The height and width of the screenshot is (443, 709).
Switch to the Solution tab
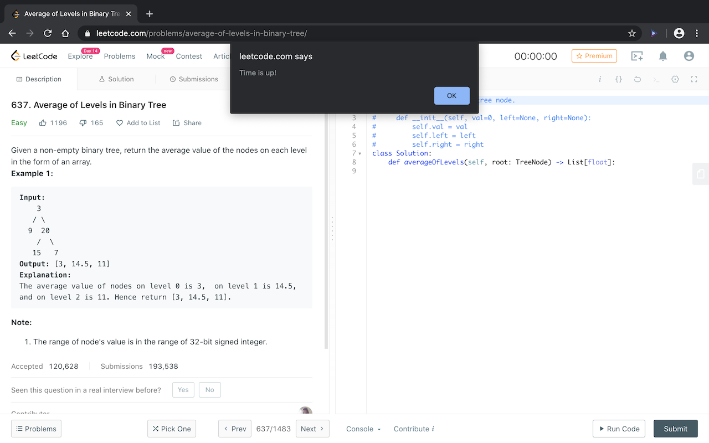[x=116, y=79]
